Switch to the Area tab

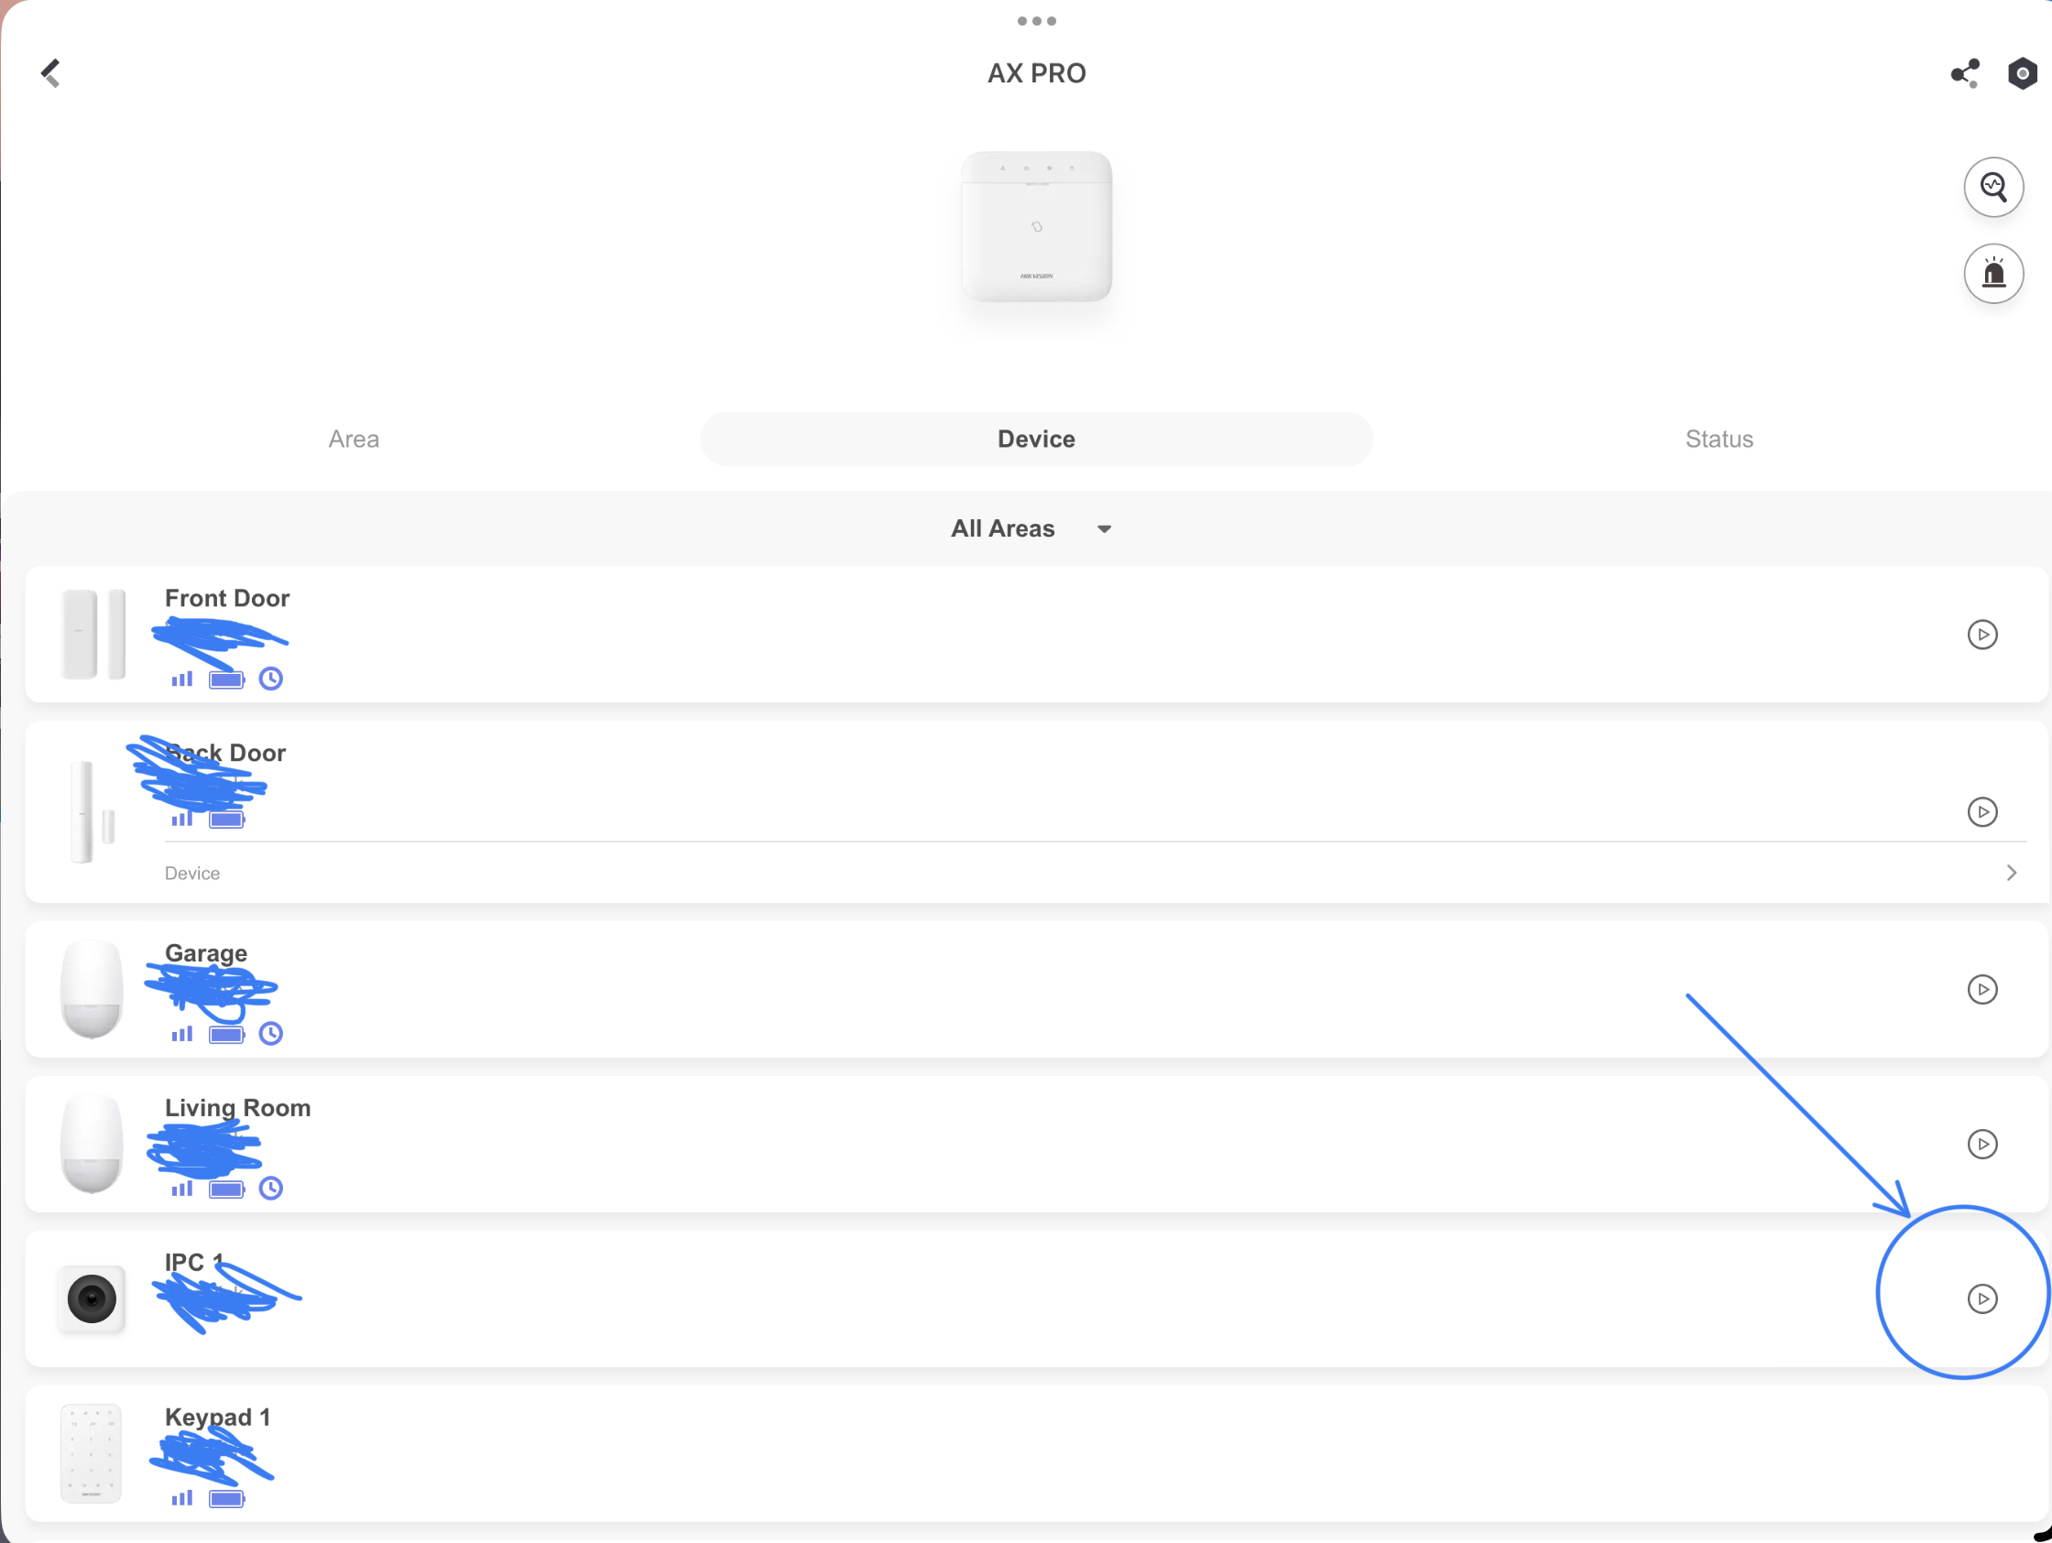click(x=354, y=439)
